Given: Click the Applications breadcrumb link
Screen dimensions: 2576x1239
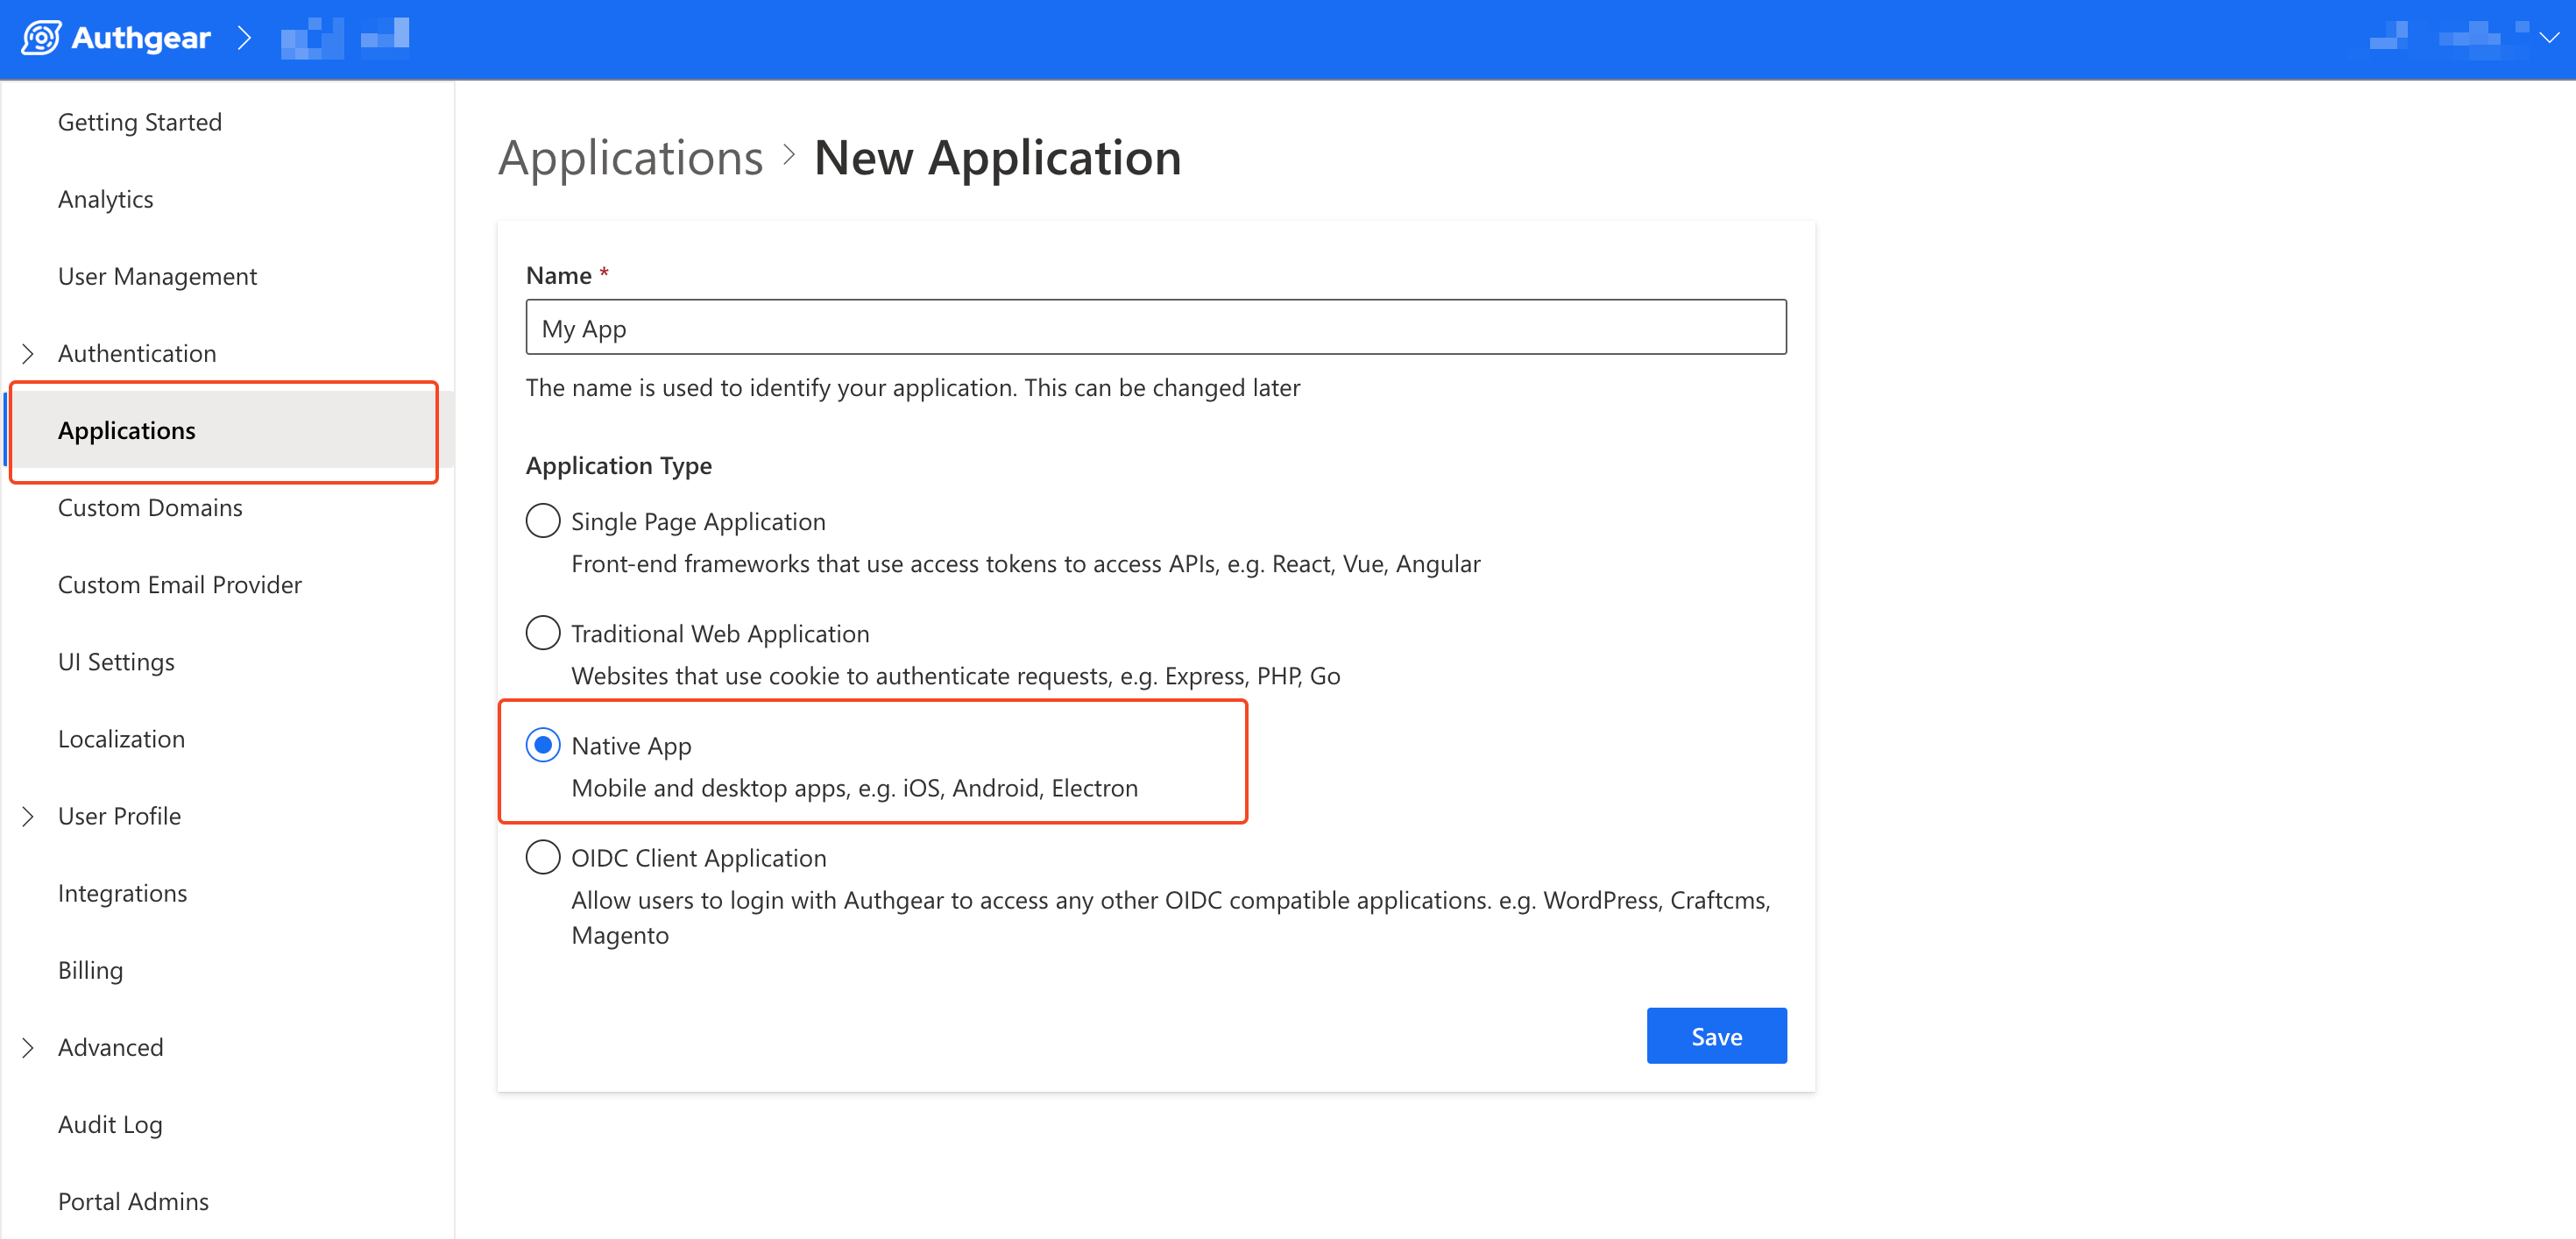Looking at the screenshot, I should click(630, 158).
